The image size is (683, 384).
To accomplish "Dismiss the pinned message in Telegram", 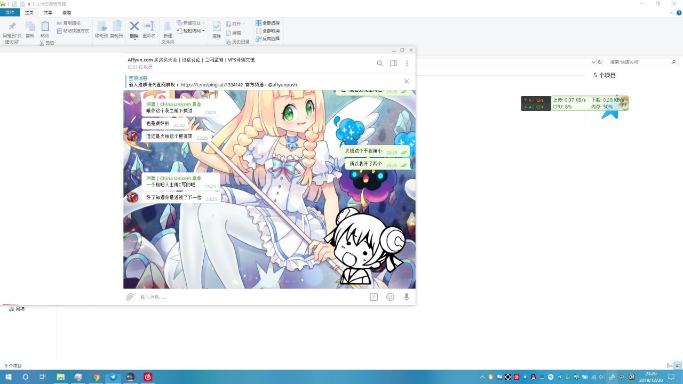I will point(407,82).
